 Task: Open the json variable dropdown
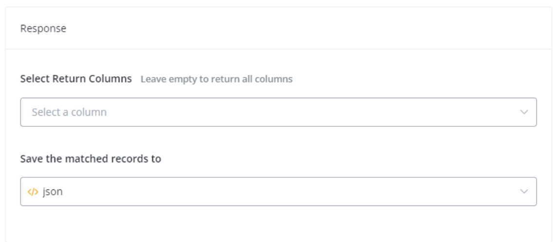(x=278, y=191)
